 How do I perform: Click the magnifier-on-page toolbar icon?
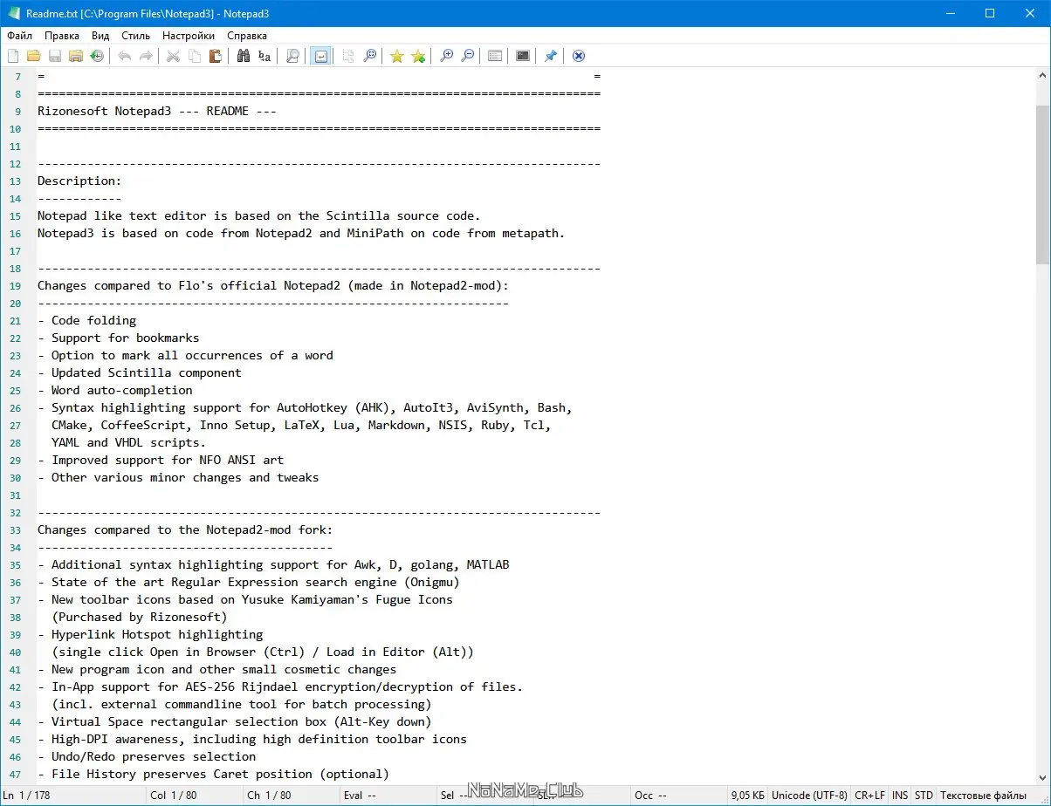(x=293, y=56)
